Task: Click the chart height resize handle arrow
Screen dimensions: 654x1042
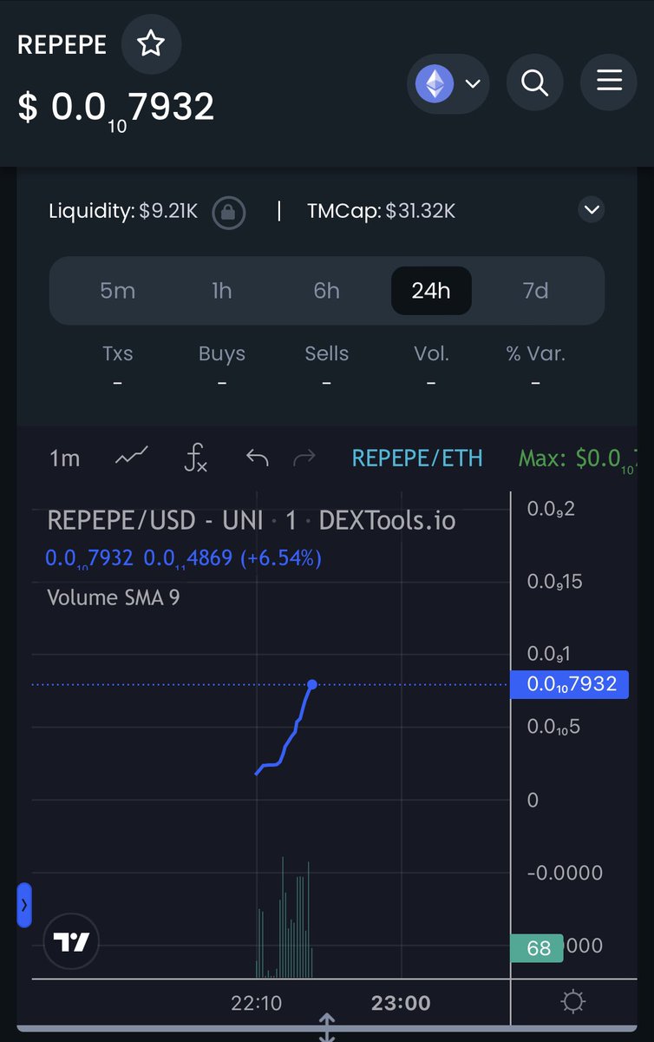Action: (327, 1027)
